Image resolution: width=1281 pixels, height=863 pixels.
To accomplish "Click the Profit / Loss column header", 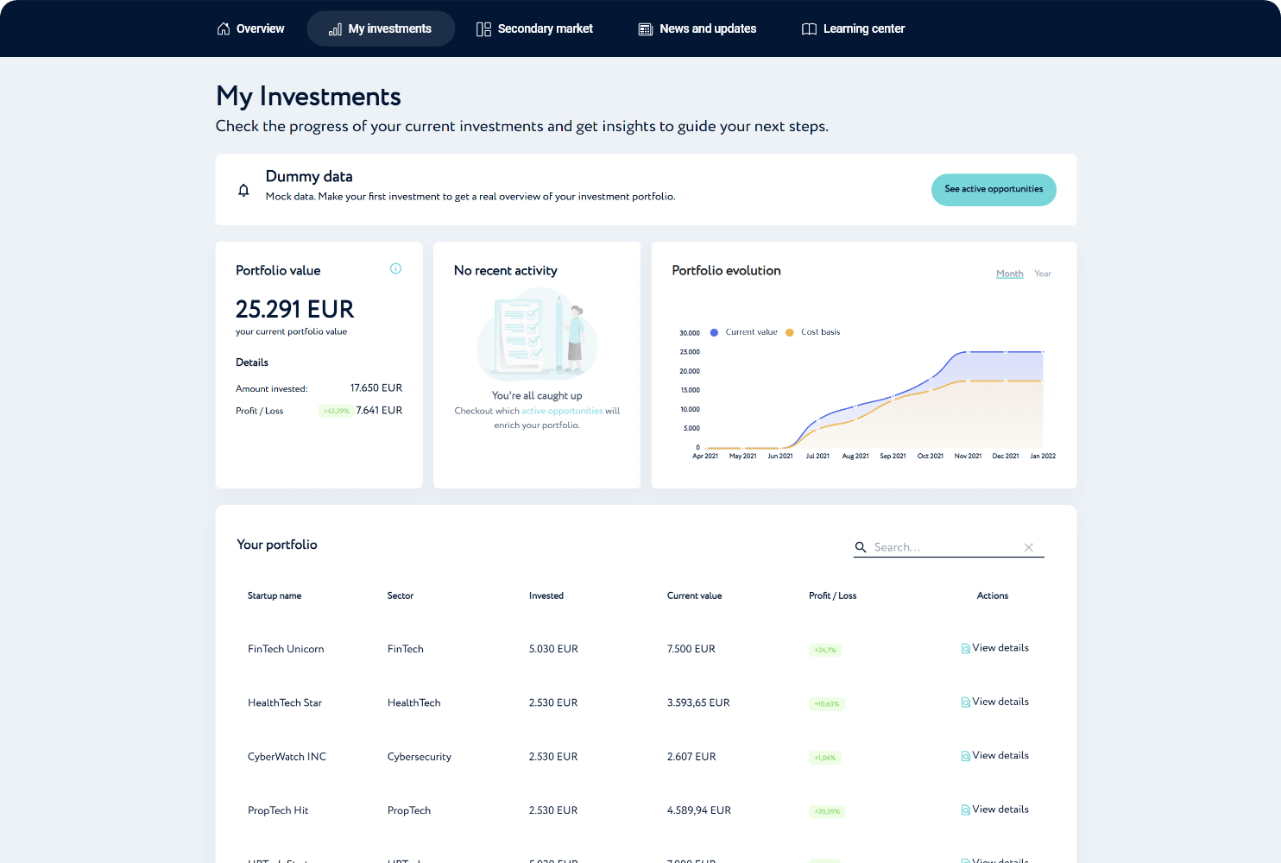I will point(832,595).
